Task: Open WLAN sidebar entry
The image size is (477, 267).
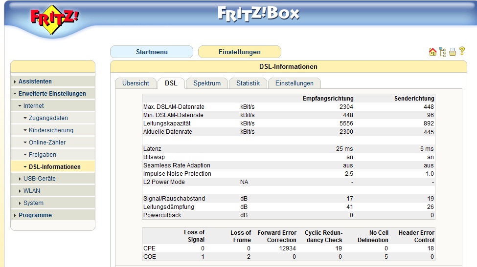Action: point(32,190)
